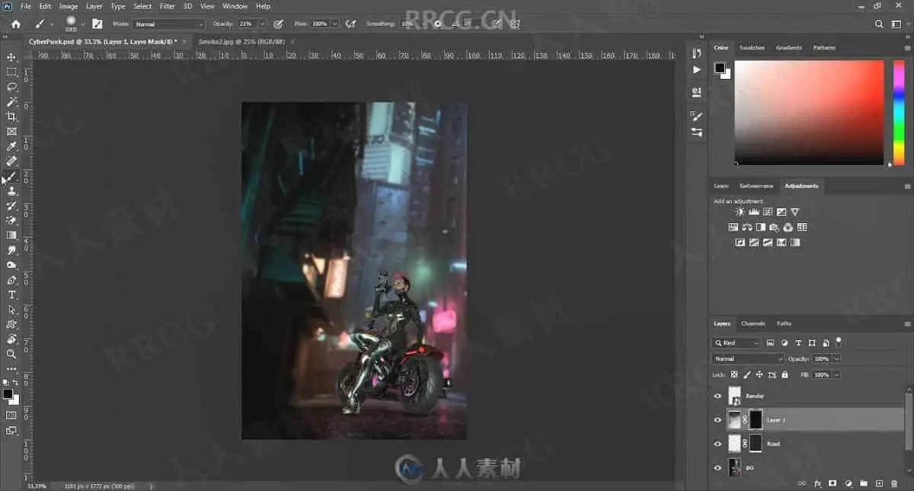Open the Actions panel play icon
This screenshot has width=914, height=491.
pyautogui.click(x=696, y=70)
